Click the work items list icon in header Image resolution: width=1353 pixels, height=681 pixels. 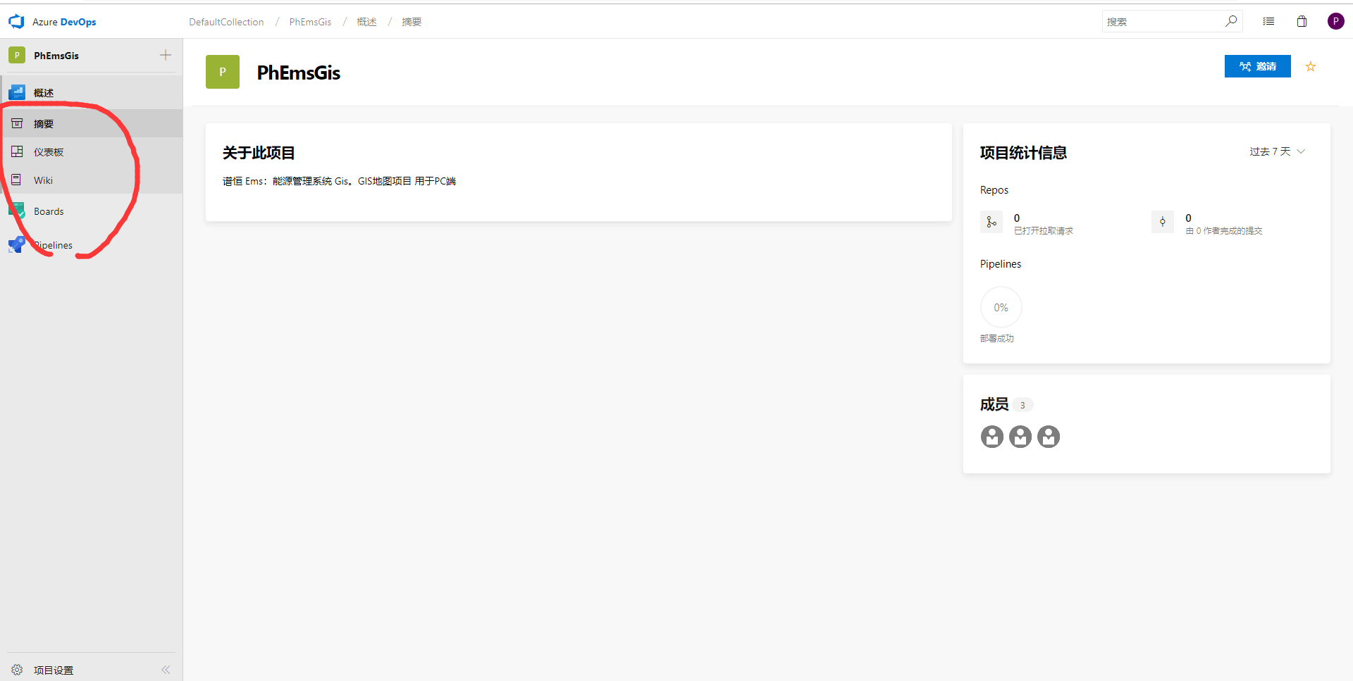(1268, 22)
